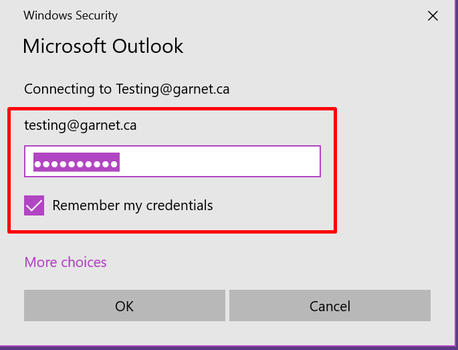Uncheck the Remember my credentials checkbox
The image size is (458, 350).
(x=35, y=205)
